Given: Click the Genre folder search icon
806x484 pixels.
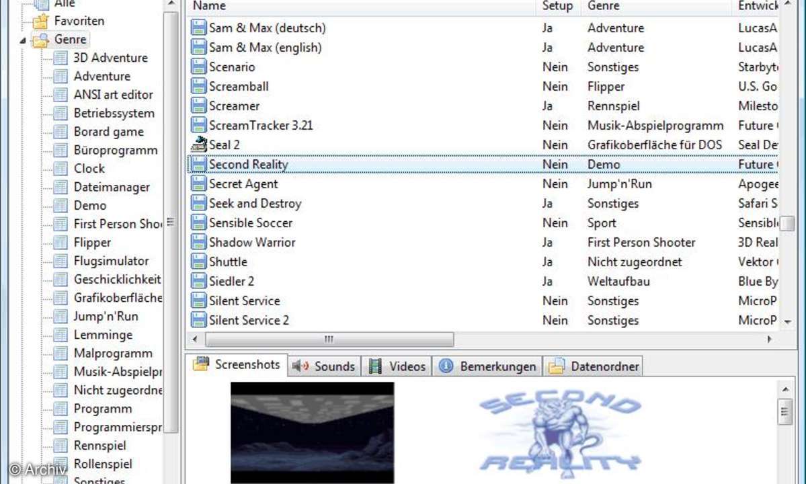Looking at the screenshot, I should [x=40, y=40].
